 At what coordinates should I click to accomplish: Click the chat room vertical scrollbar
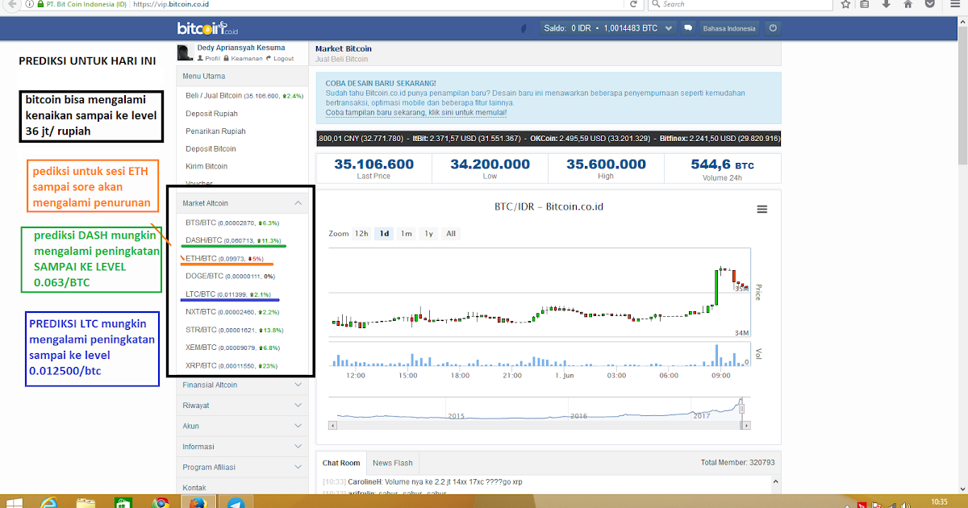click(776, 485)
